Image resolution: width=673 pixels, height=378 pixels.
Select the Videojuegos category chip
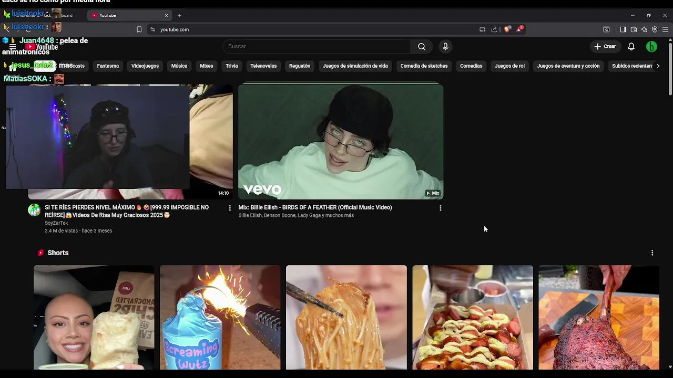[145, 66]
